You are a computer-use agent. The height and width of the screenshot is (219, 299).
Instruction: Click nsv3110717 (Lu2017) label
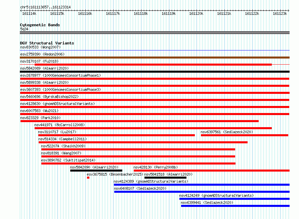coord(57,132)
